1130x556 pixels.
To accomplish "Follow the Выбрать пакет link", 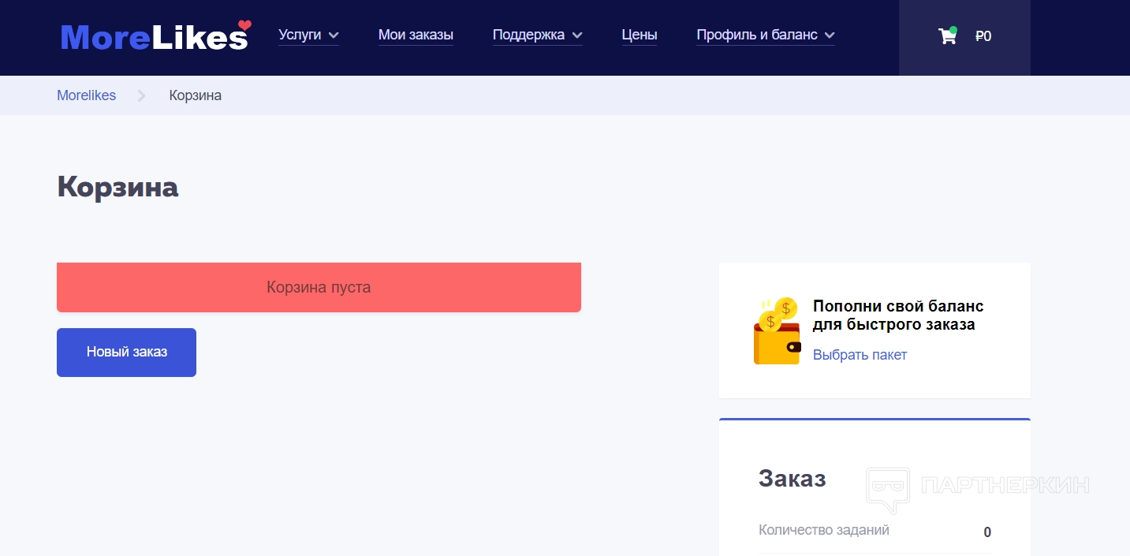I will click(860, 355).
